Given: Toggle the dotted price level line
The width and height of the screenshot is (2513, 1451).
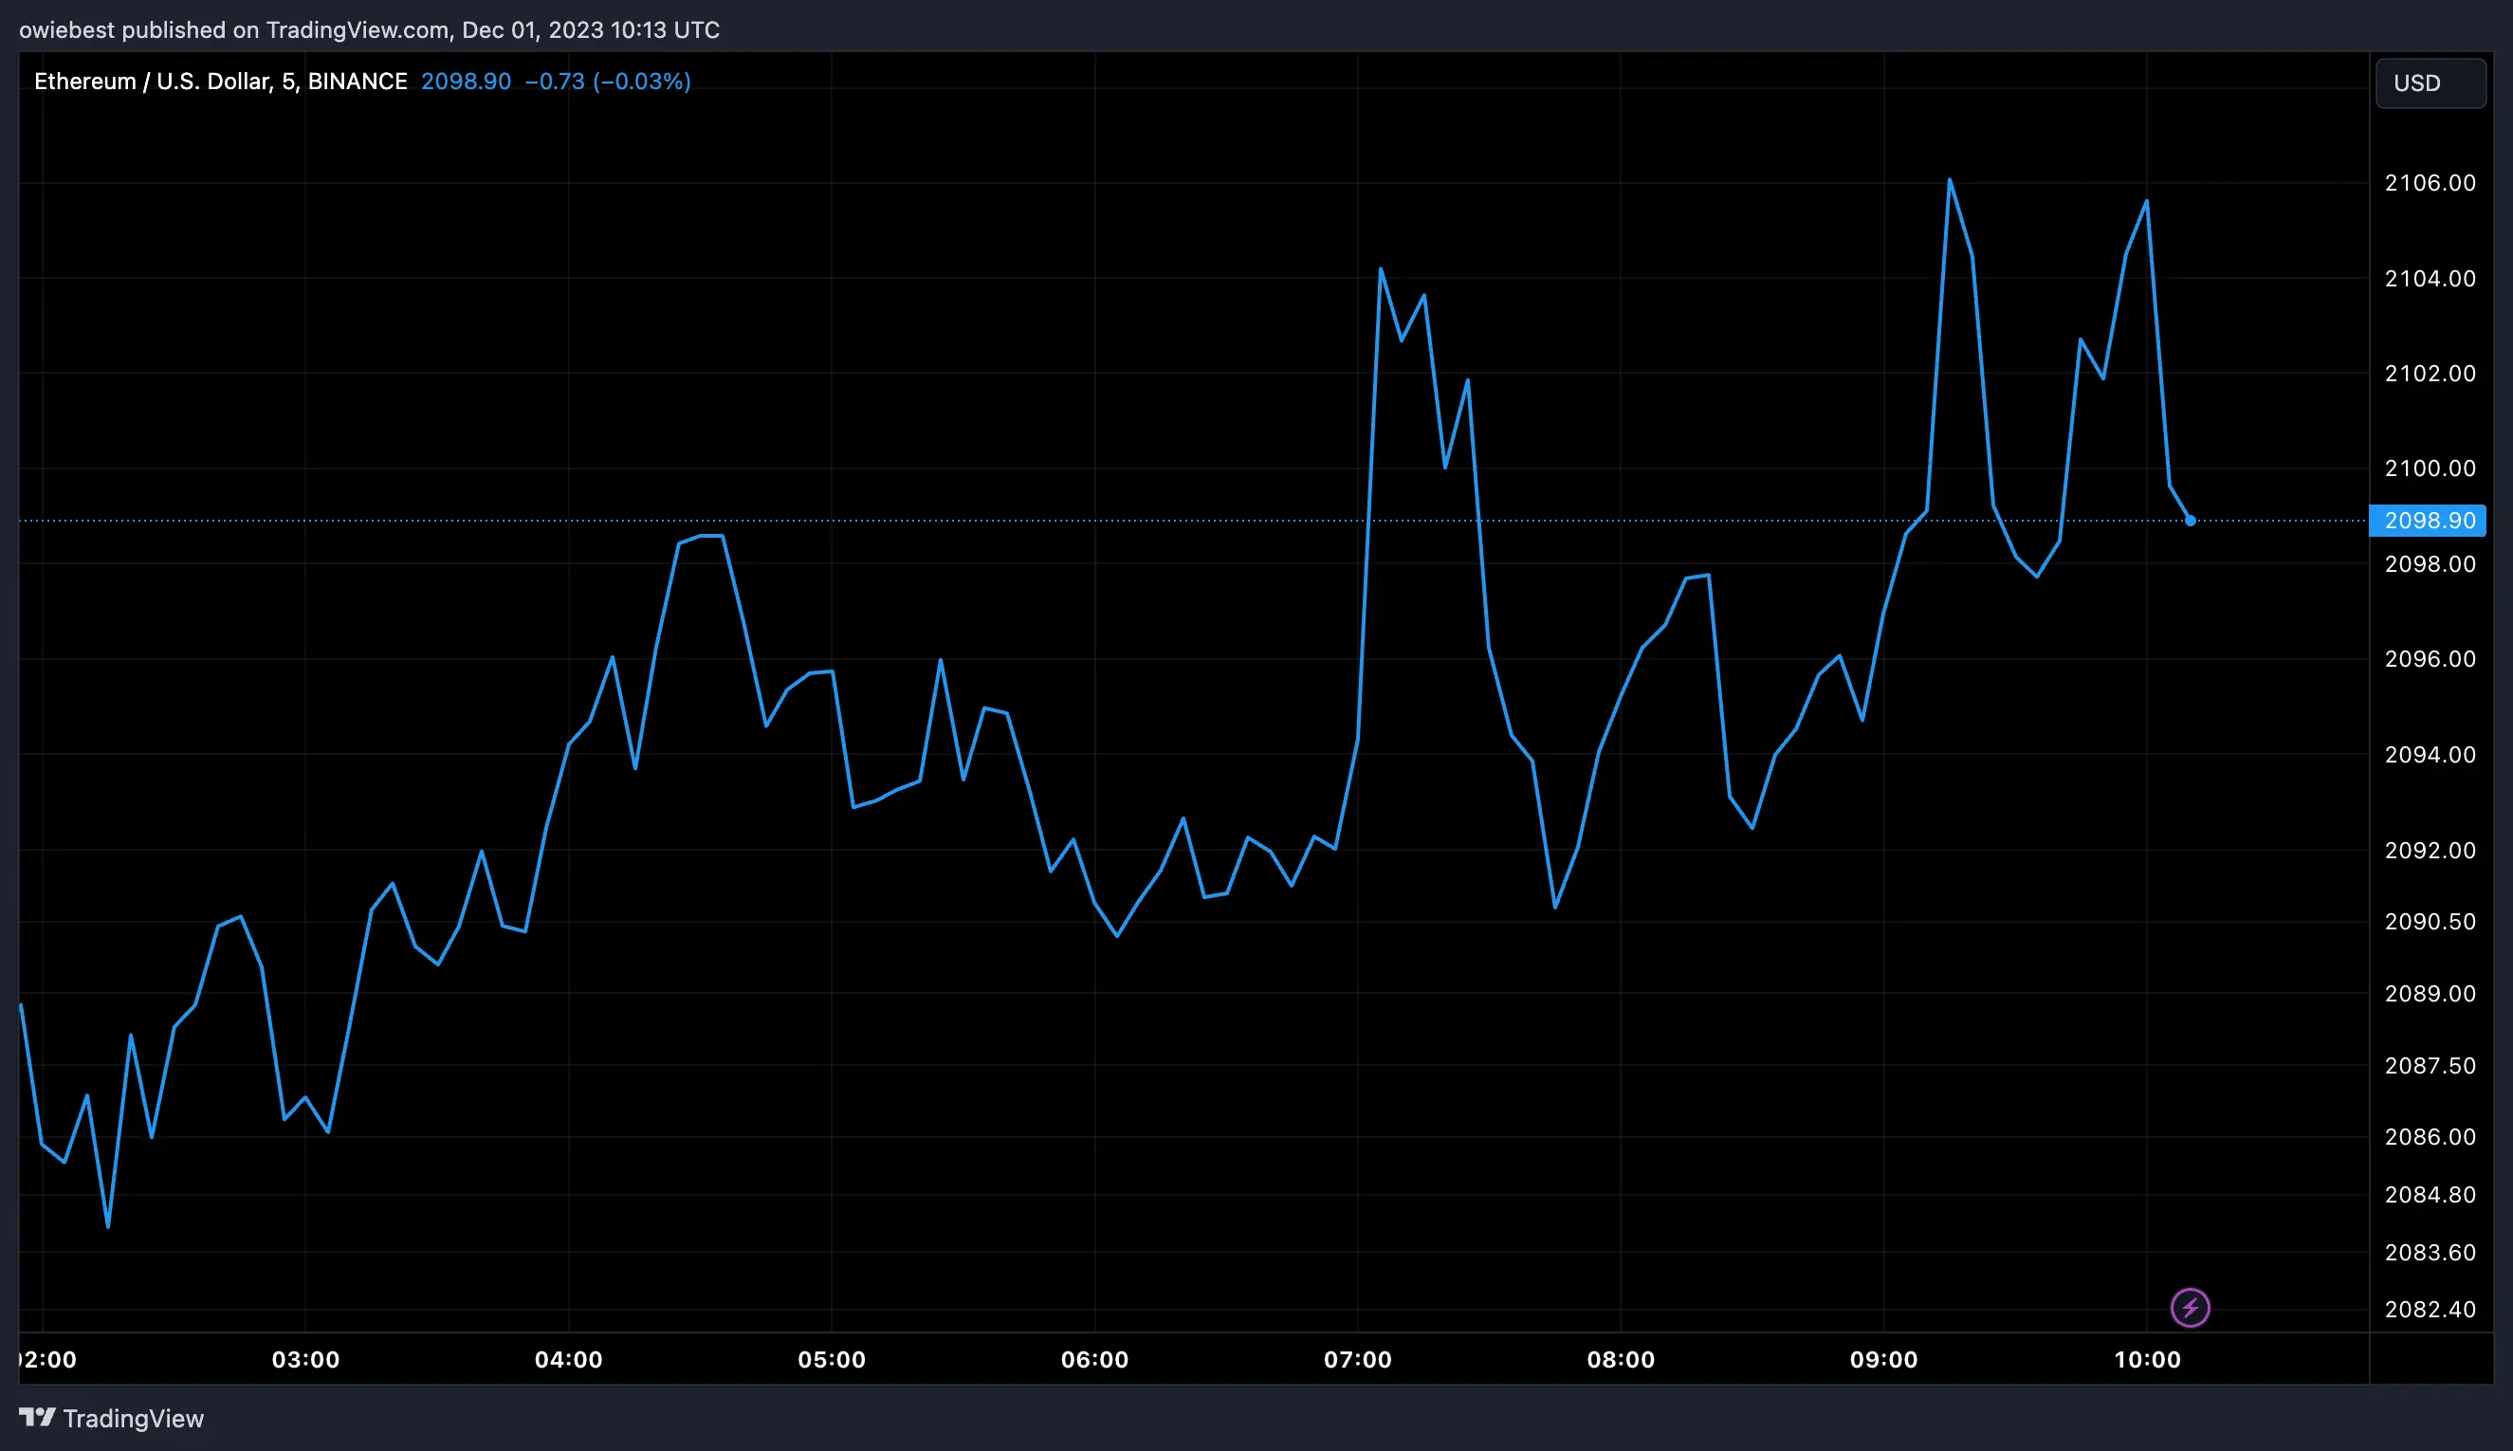Looking at the screenshot, I should click(1196, 519).
